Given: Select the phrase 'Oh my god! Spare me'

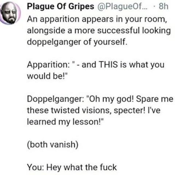Looking at the screenshot, I should click(x=131, y=99).
